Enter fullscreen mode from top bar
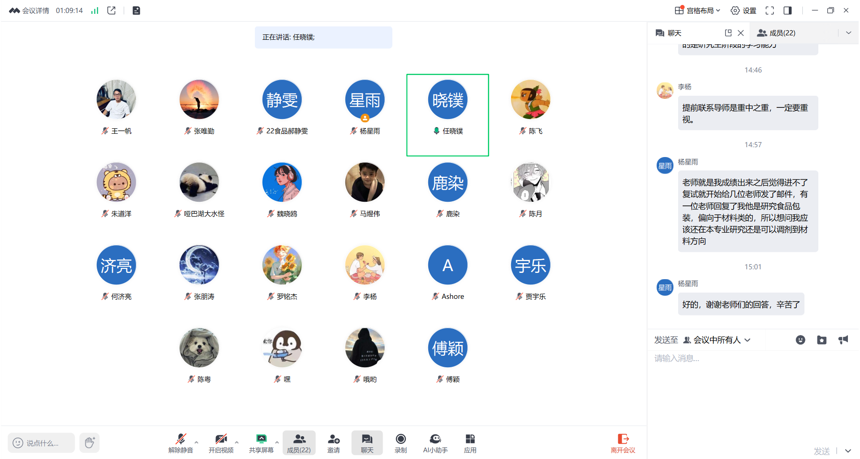860x459 pixels. (770, 11)
